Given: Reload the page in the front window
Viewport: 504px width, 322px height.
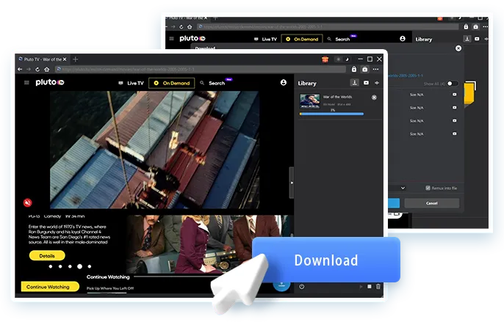Looking at the screenshot, I should [x=37, y=69].
